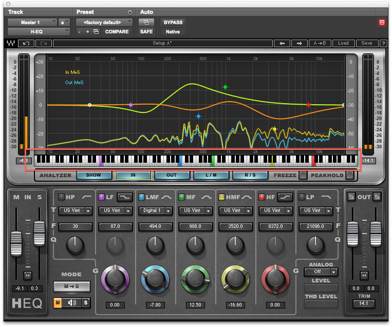Select the HF shelf shape icon
Screen dimensions: 392x327
tap(285, 197)
